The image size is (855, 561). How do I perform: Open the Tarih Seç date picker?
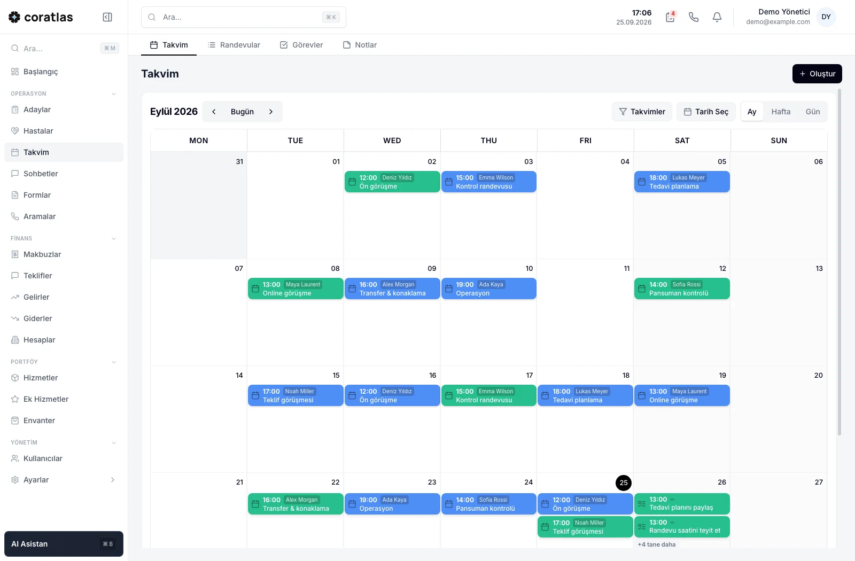[706, 112]
